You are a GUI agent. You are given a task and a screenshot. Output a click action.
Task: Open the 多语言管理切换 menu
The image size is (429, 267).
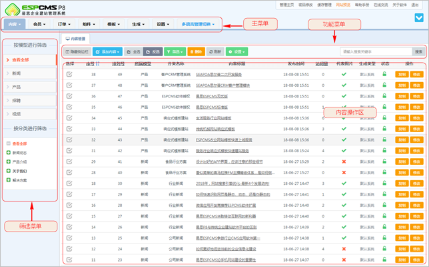pyautogui.click(x=198, y=26)
